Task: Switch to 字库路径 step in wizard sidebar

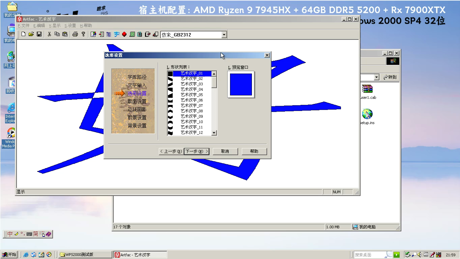Action: (137, 77)
